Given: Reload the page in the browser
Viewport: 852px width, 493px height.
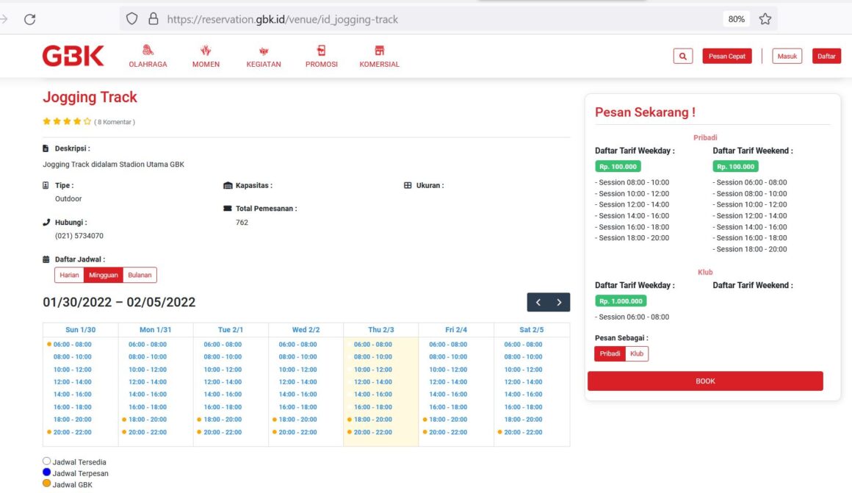Looking at the screenshot, I should click(30, 19).
